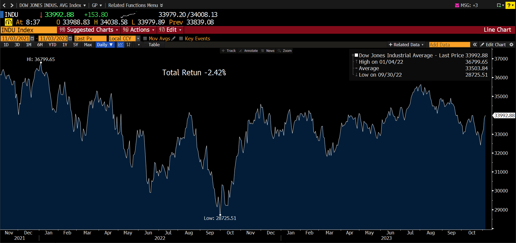Select the 3D range tab
The width and height of the screenshot is (516, 243).
[17, 45]
